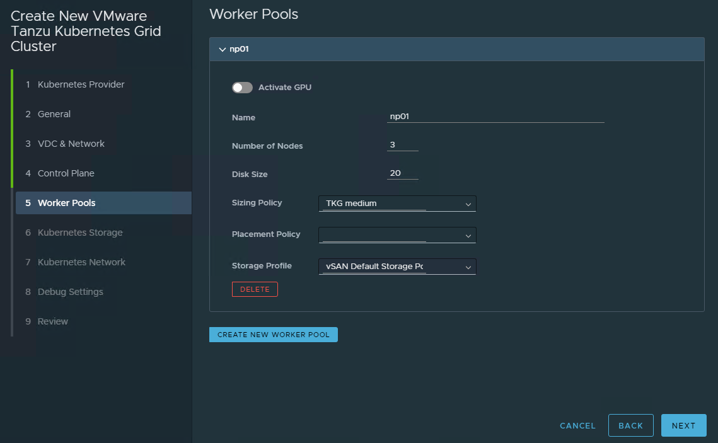Proceed with the Next button
Screen dimensions: 718x443
(683, 425)
